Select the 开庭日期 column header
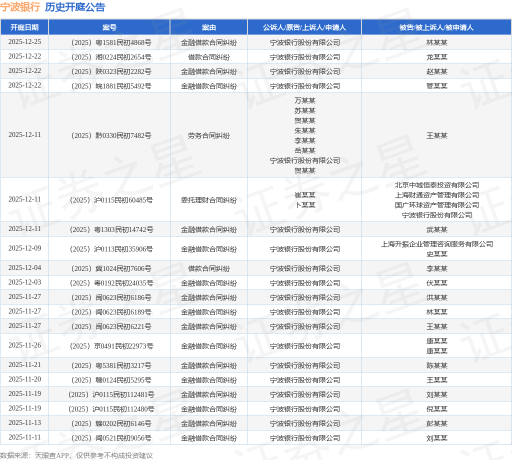Screen dimensions: 512x460 pos(24,27)
